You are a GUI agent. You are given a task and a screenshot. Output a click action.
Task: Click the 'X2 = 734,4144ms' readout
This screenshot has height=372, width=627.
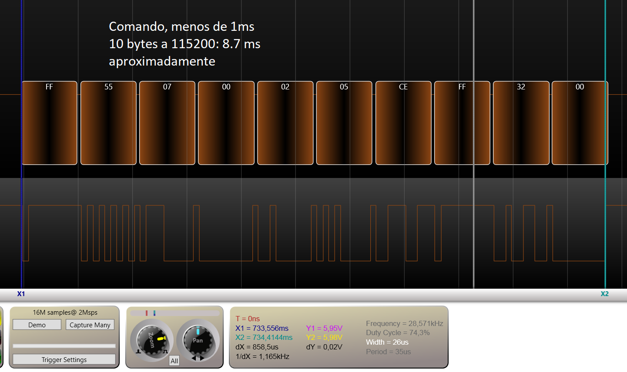264,337
